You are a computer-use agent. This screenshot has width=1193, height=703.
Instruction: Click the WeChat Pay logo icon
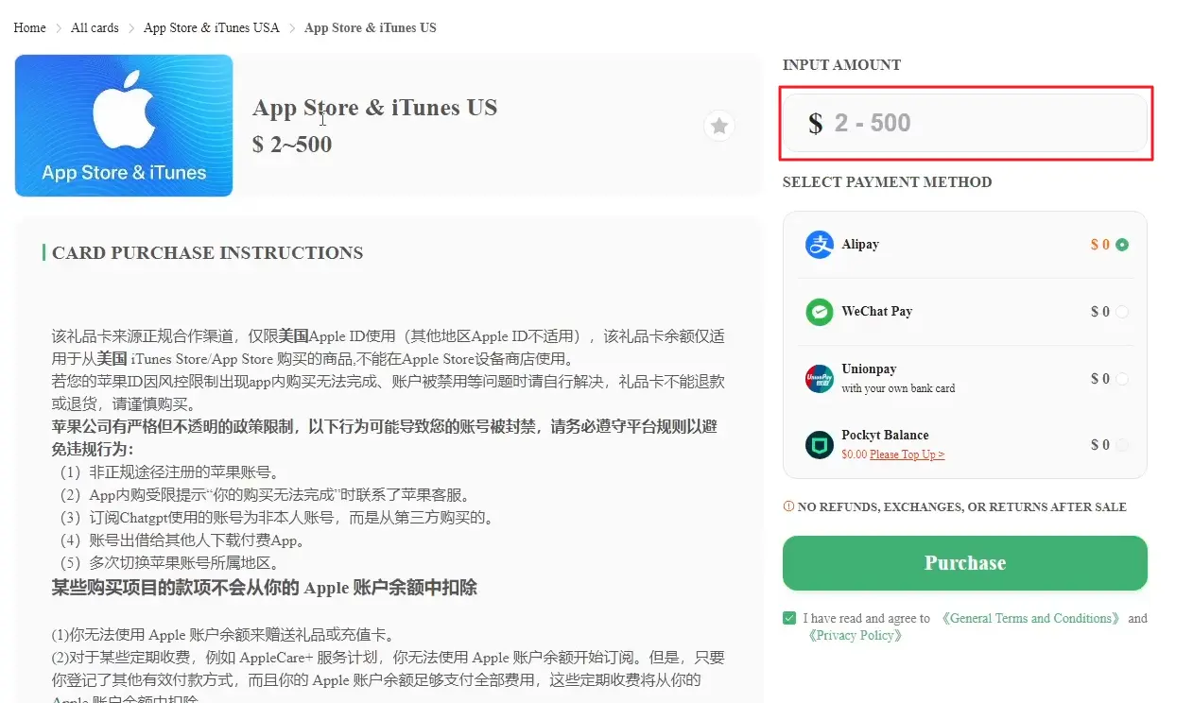tap(820, 312)
